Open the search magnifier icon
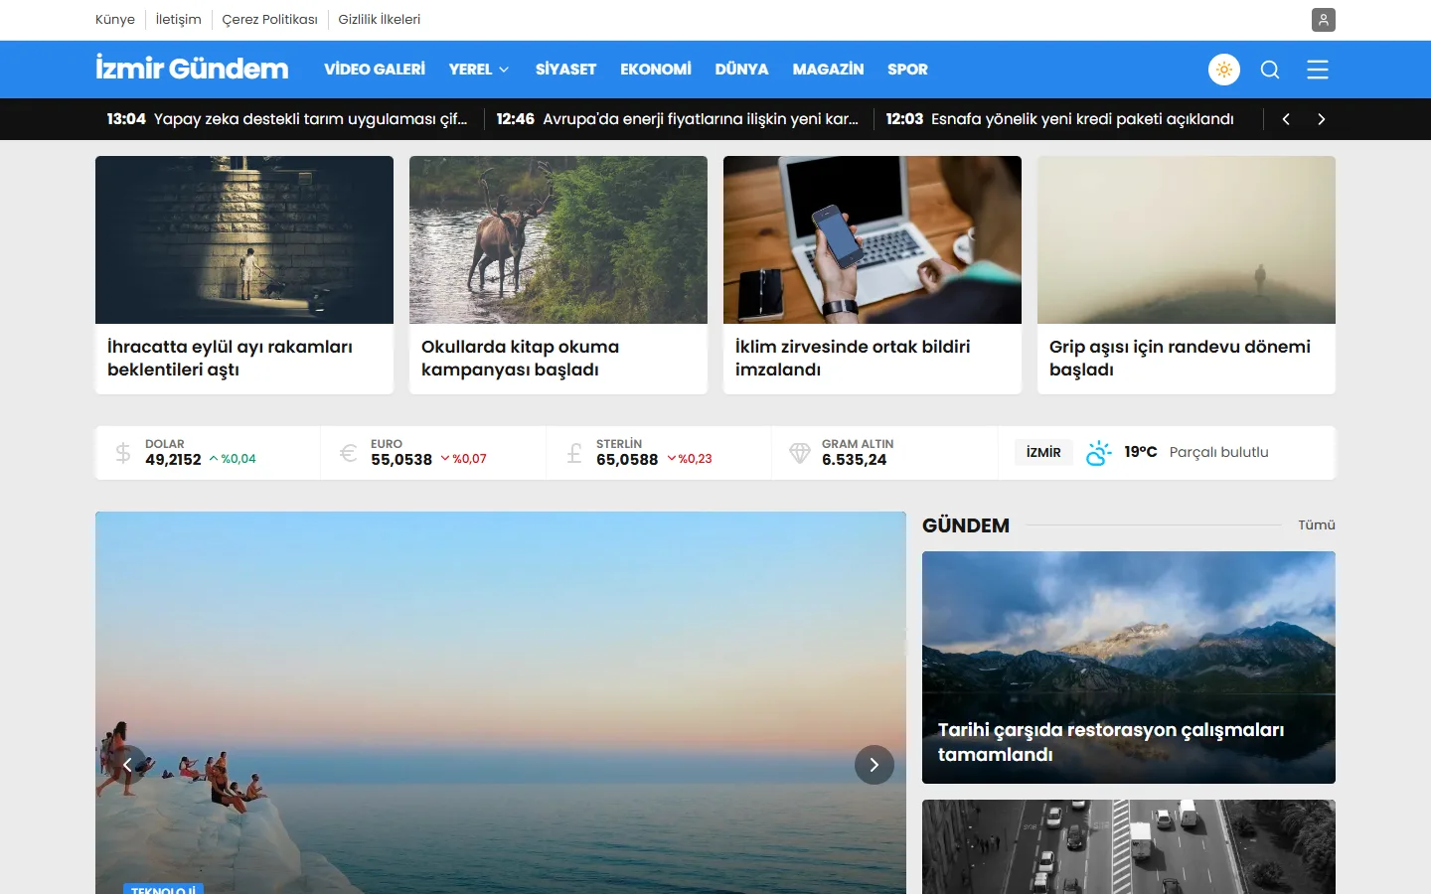The width and height of the screenshot is (1431, 894). click(x=1270, y=70)
